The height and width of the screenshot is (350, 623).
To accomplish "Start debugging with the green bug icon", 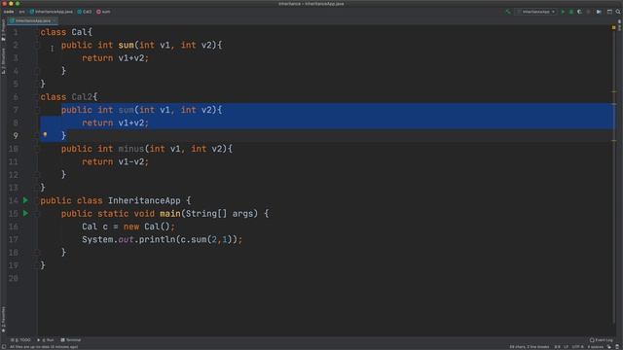I will coord(571,12).
